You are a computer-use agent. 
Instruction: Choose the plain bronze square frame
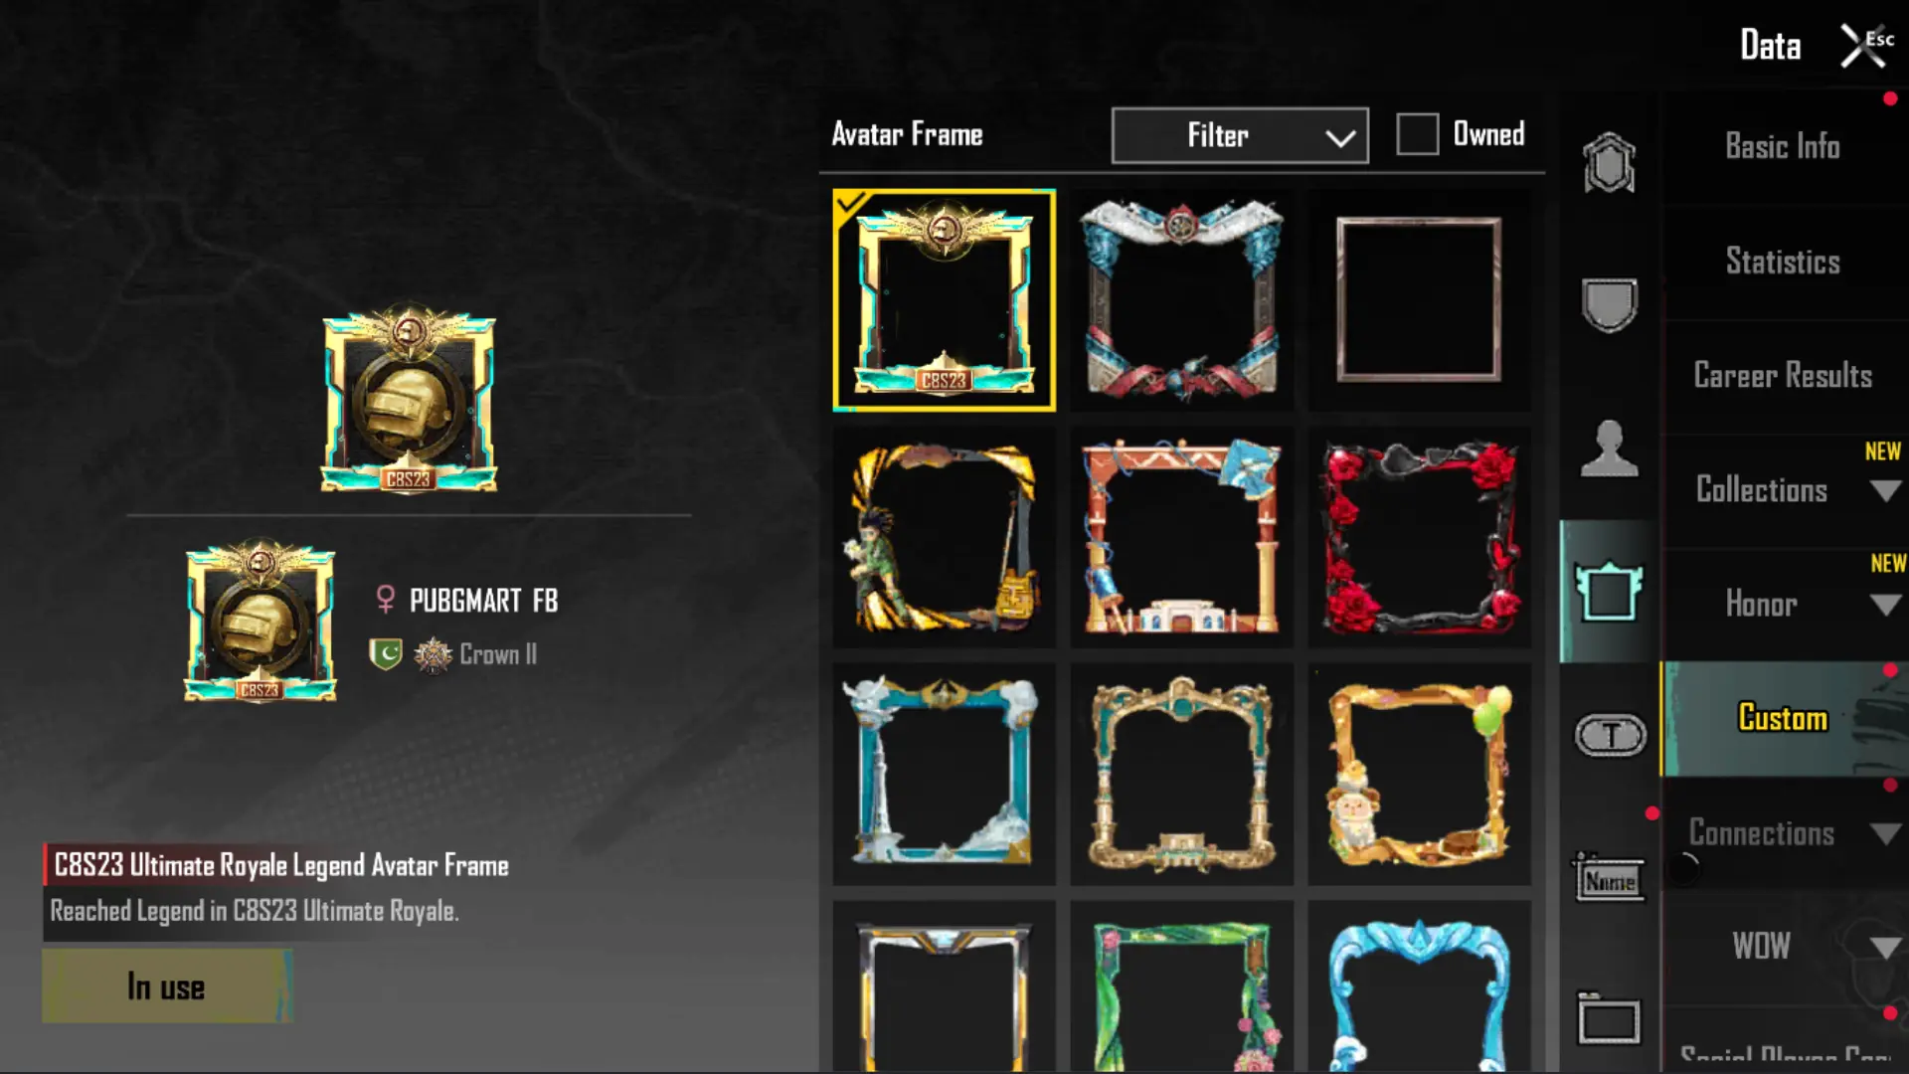pos(1419,300)
